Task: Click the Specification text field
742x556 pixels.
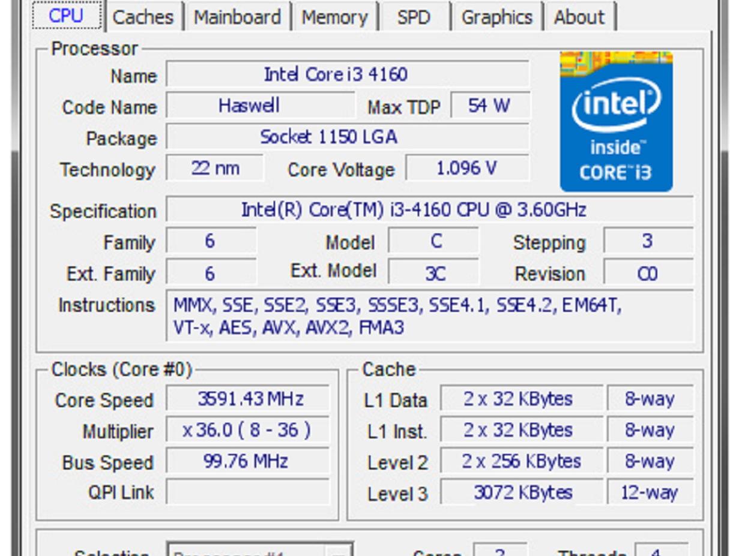Action: click(429, 210)
